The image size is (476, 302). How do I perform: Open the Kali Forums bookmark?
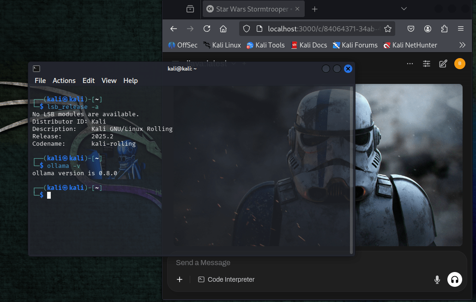tap(355, 45)
